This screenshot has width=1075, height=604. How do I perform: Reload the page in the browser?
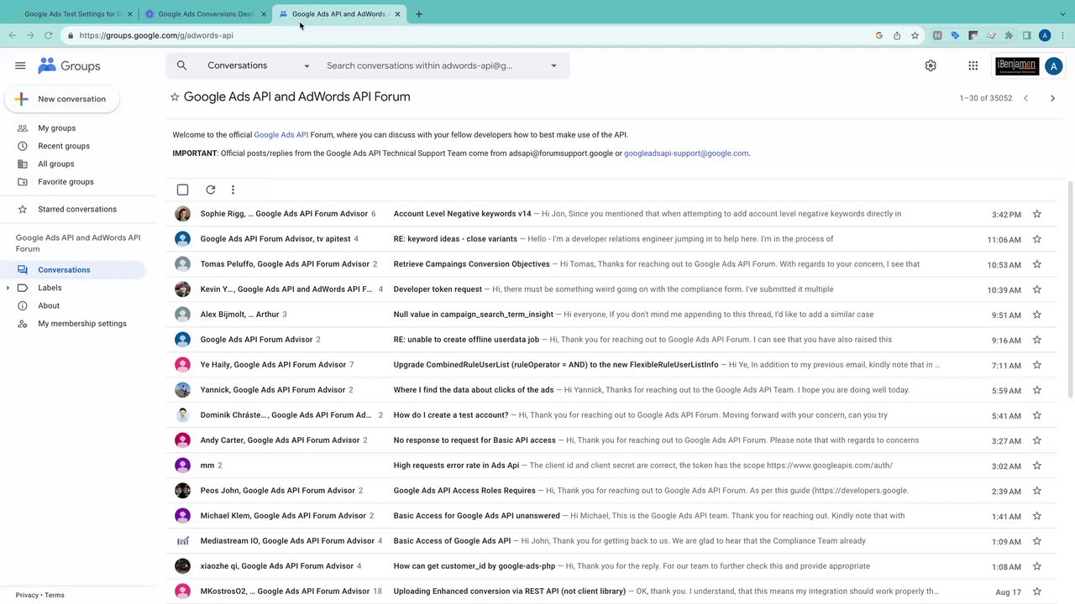[x=48, y=35]
